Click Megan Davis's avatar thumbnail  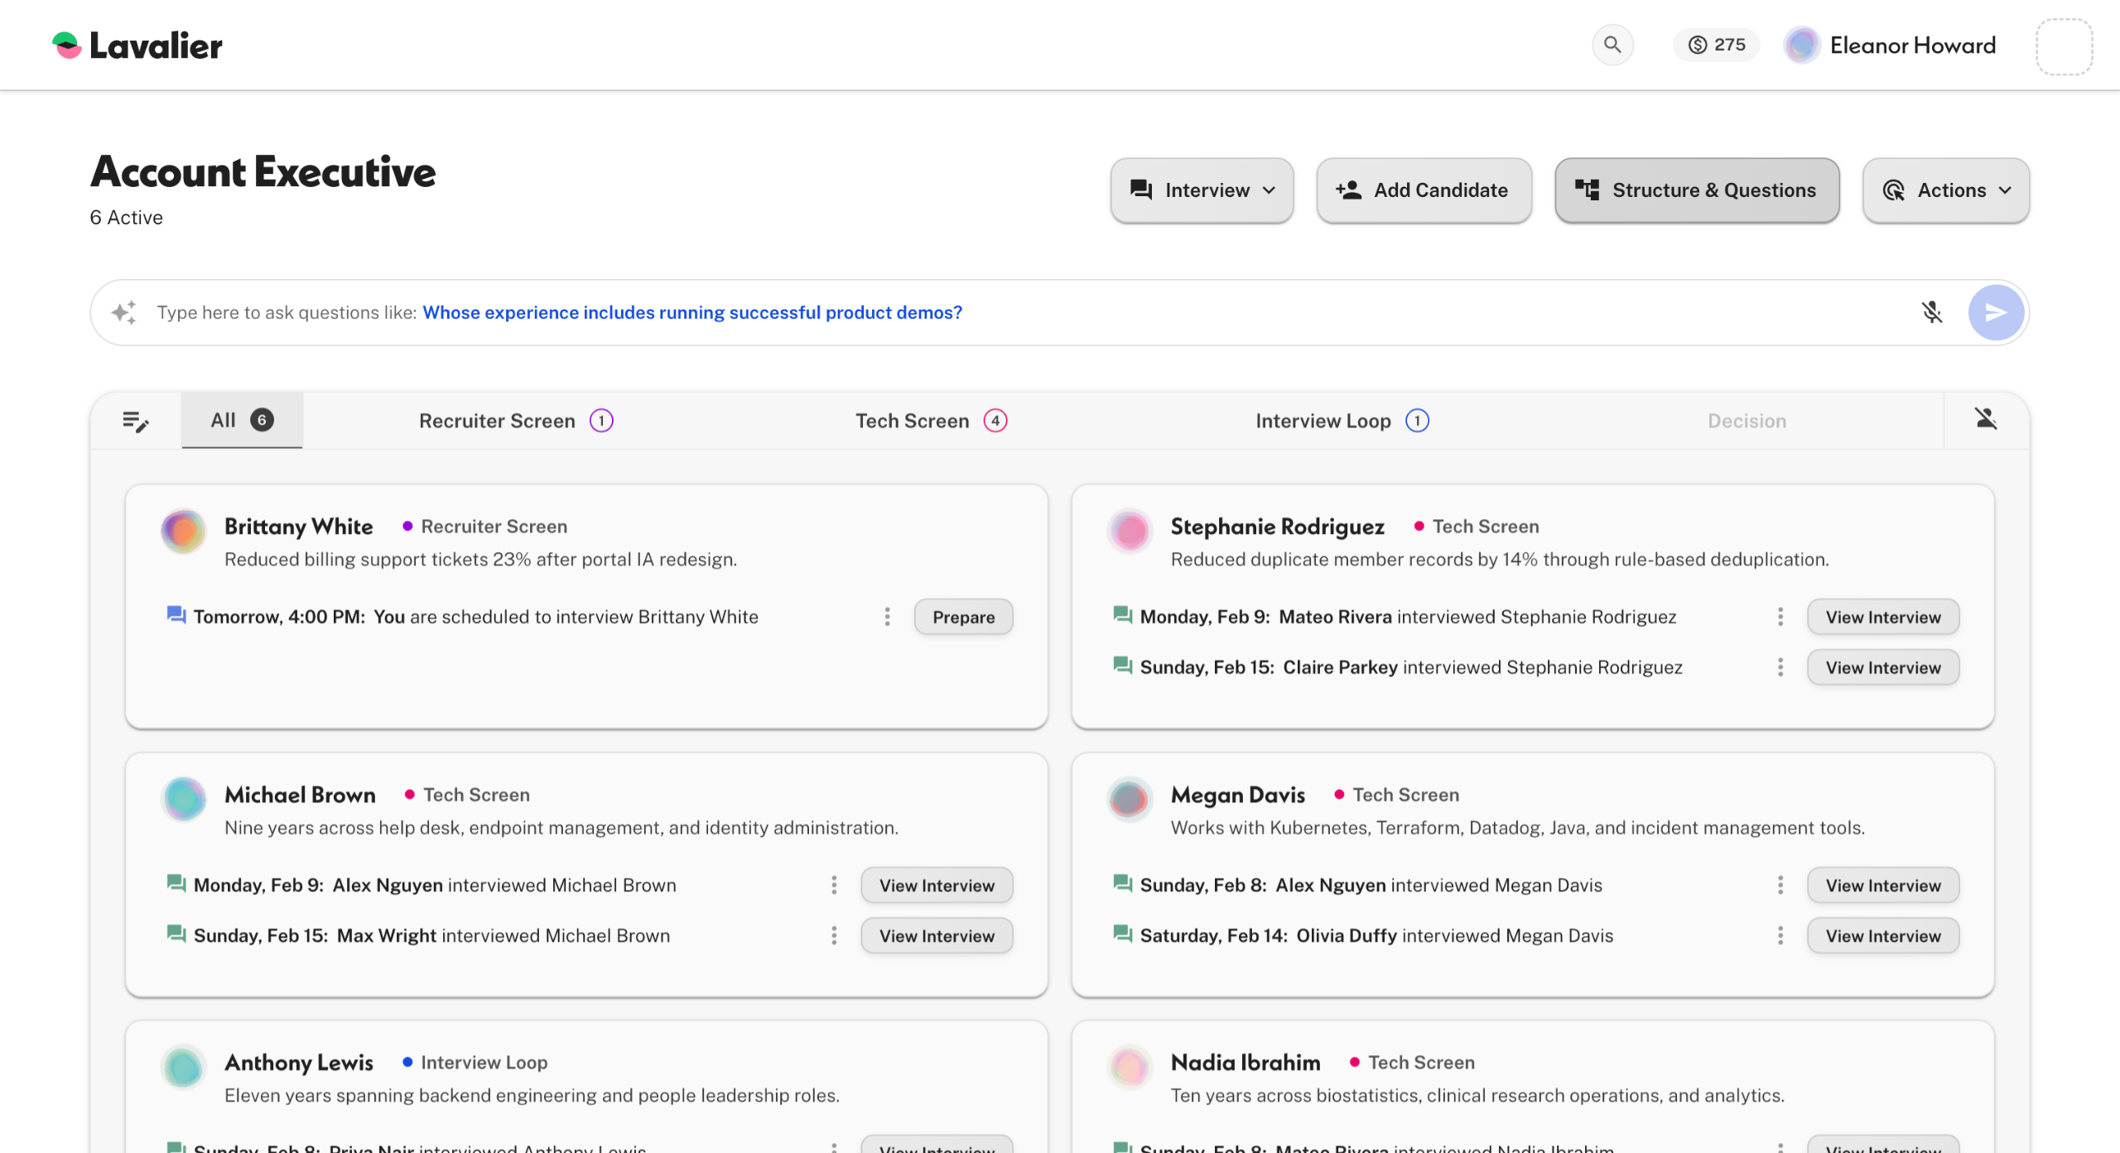pyautogui.click(x=1129, y=799)
